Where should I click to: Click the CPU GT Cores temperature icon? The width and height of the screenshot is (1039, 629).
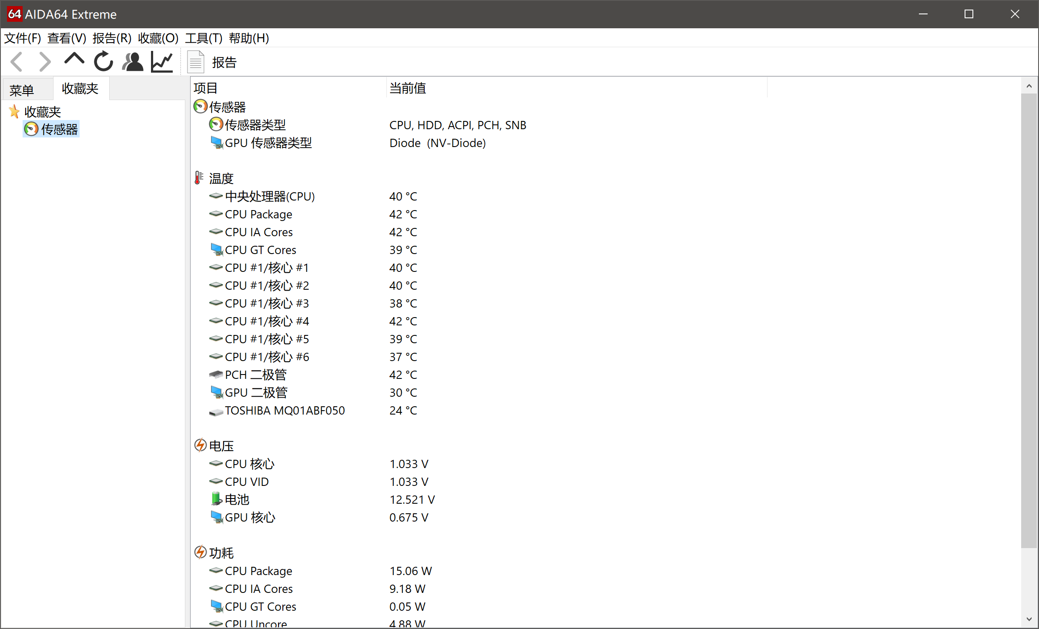216,250
